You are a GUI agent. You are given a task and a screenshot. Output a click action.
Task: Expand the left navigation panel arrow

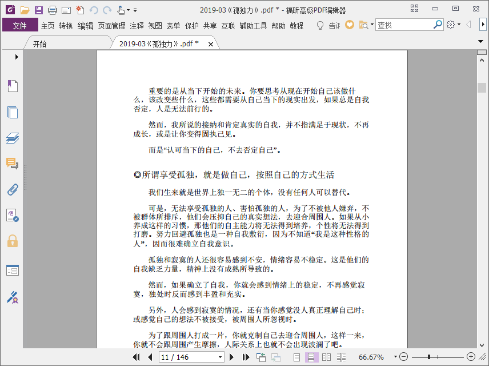pos(17,57)
